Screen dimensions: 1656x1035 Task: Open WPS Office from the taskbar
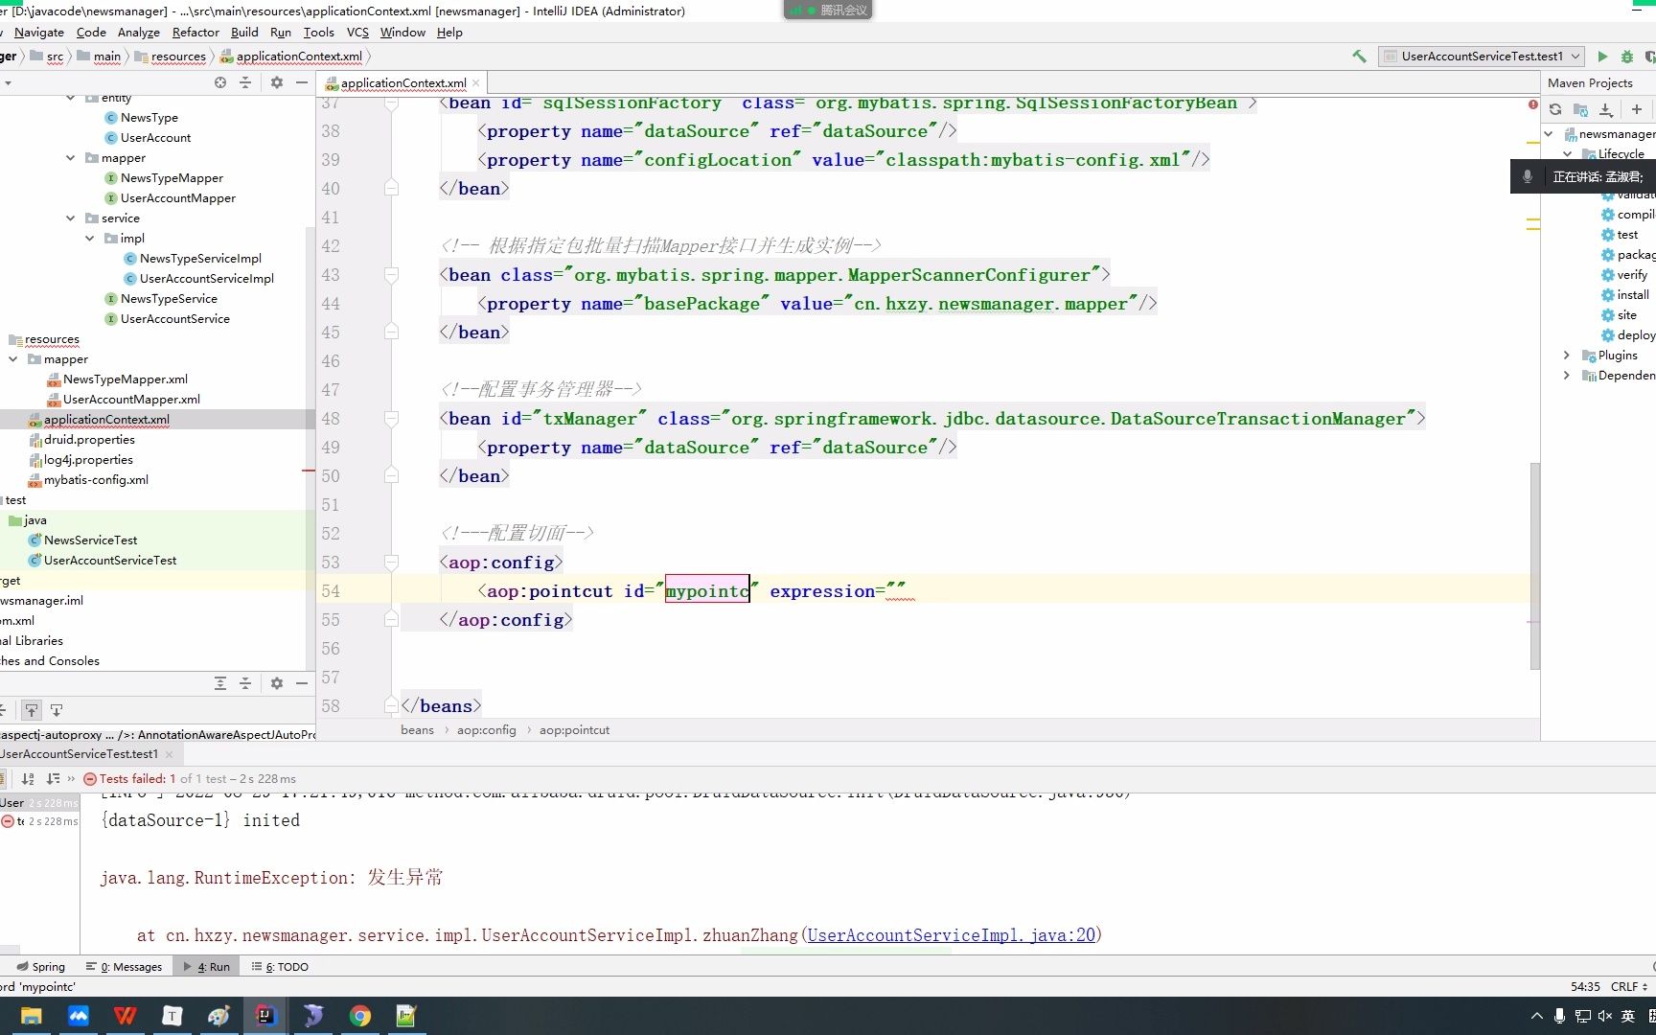(x=125, y=1016)
